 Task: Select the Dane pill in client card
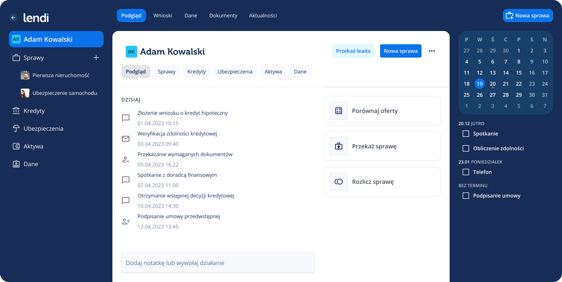300,72
